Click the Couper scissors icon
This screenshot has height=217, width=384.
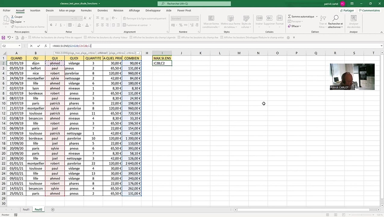[12, 17]
